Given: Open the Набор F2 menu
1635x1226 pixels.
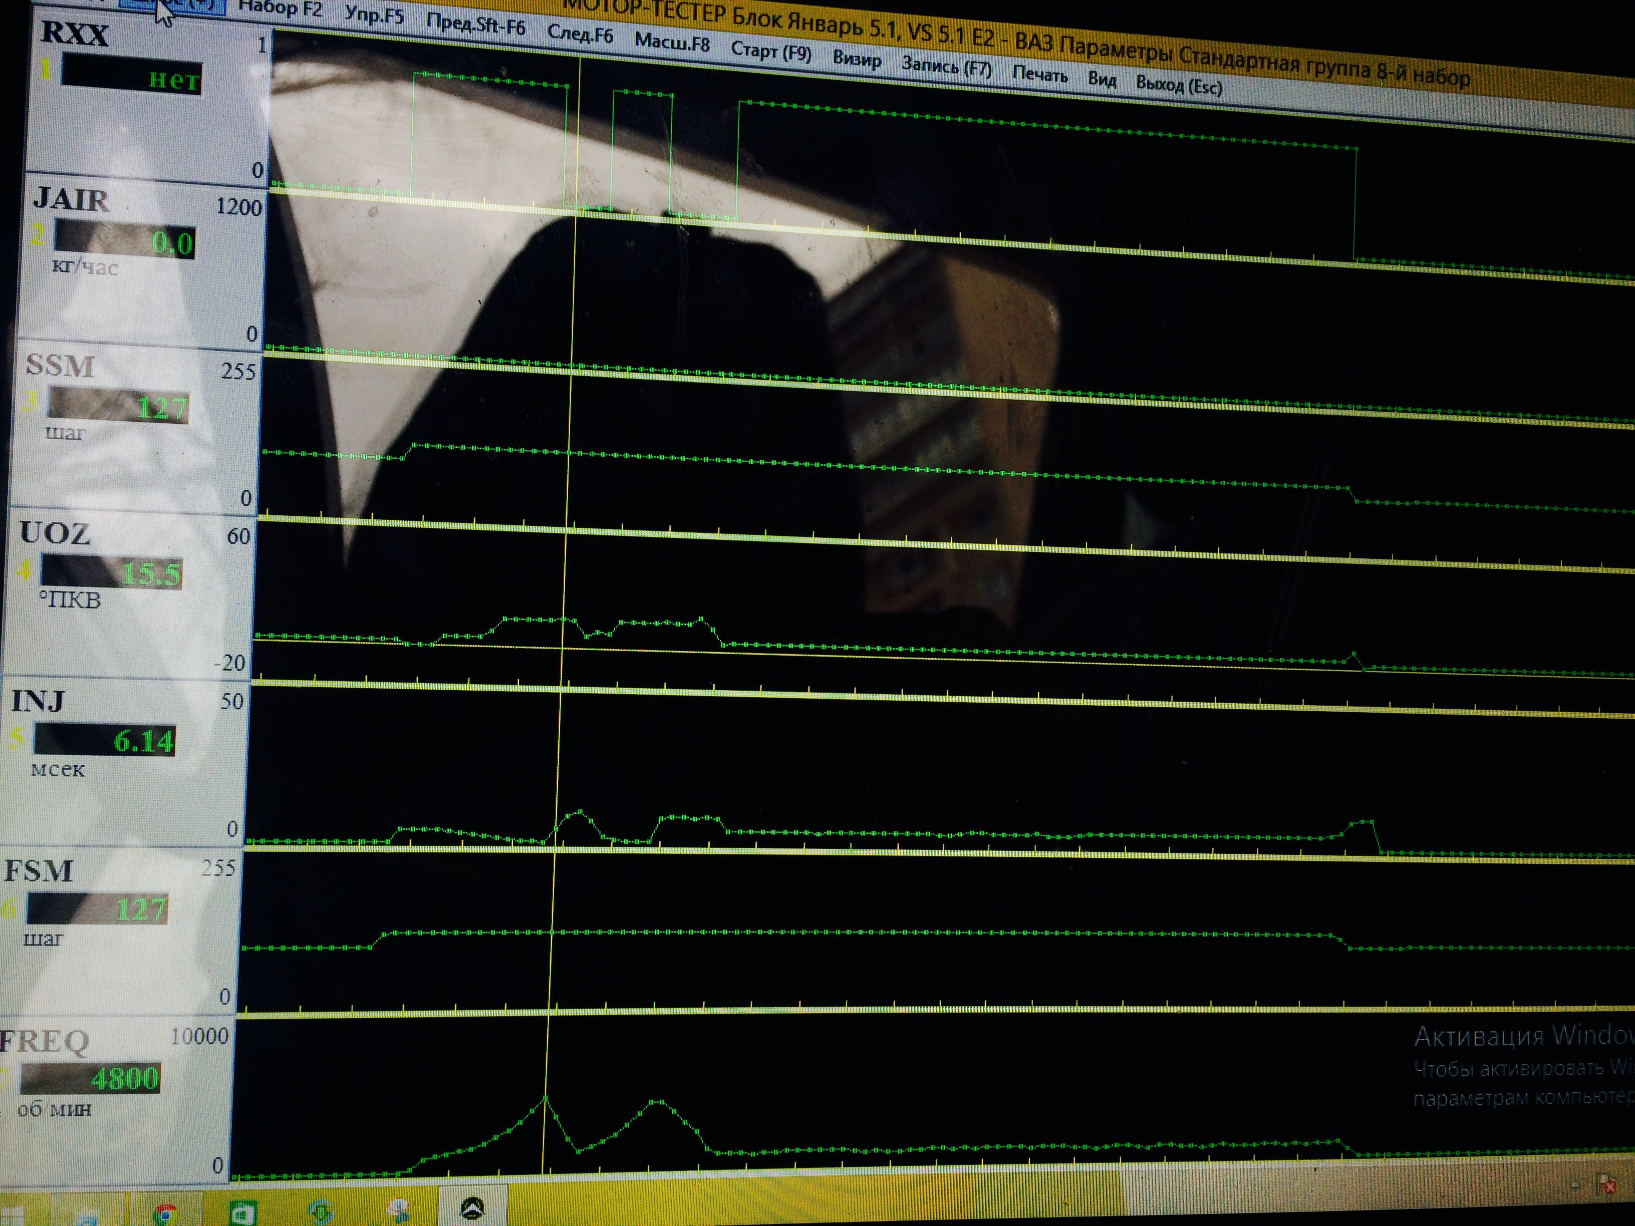Looking at the screenshot, I should [280, 8].
